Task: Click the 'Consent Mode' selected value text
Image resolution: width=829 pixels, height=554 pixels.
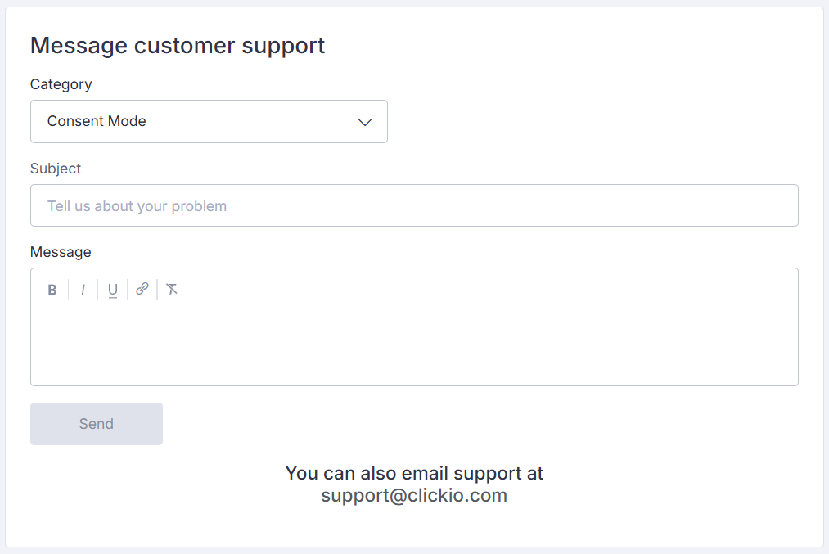Action: pos(97,121)
